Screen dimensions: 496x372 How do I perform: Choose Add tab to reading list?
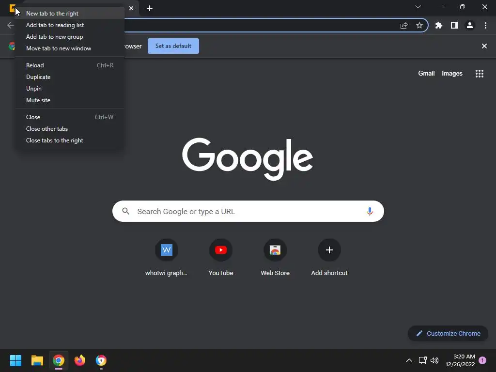coord(70,25)
